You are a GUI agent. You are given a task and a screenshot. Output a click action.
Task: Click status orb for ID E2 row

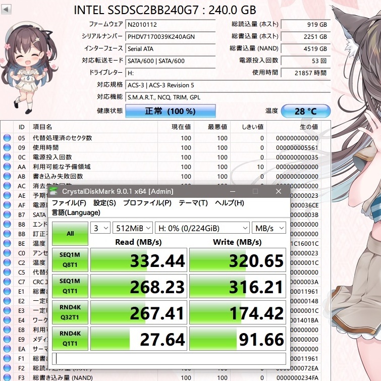click(x=7, y=301)
